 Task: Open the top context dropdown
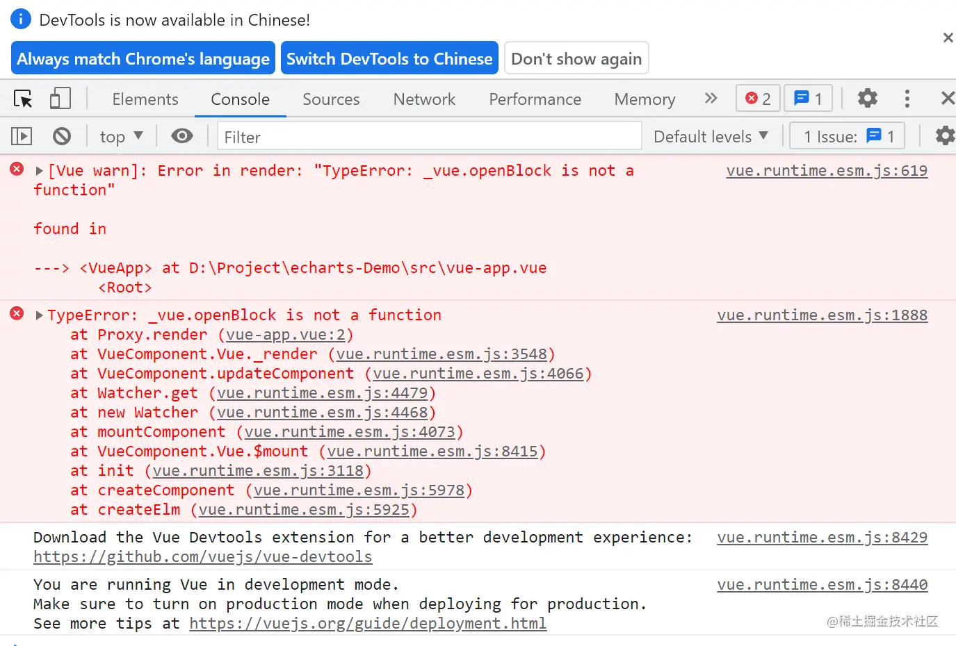pos(121,136)
